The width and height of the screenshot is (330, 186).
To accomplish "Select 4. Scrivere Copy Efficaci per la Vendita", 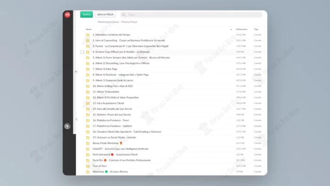I will (121, 52).
